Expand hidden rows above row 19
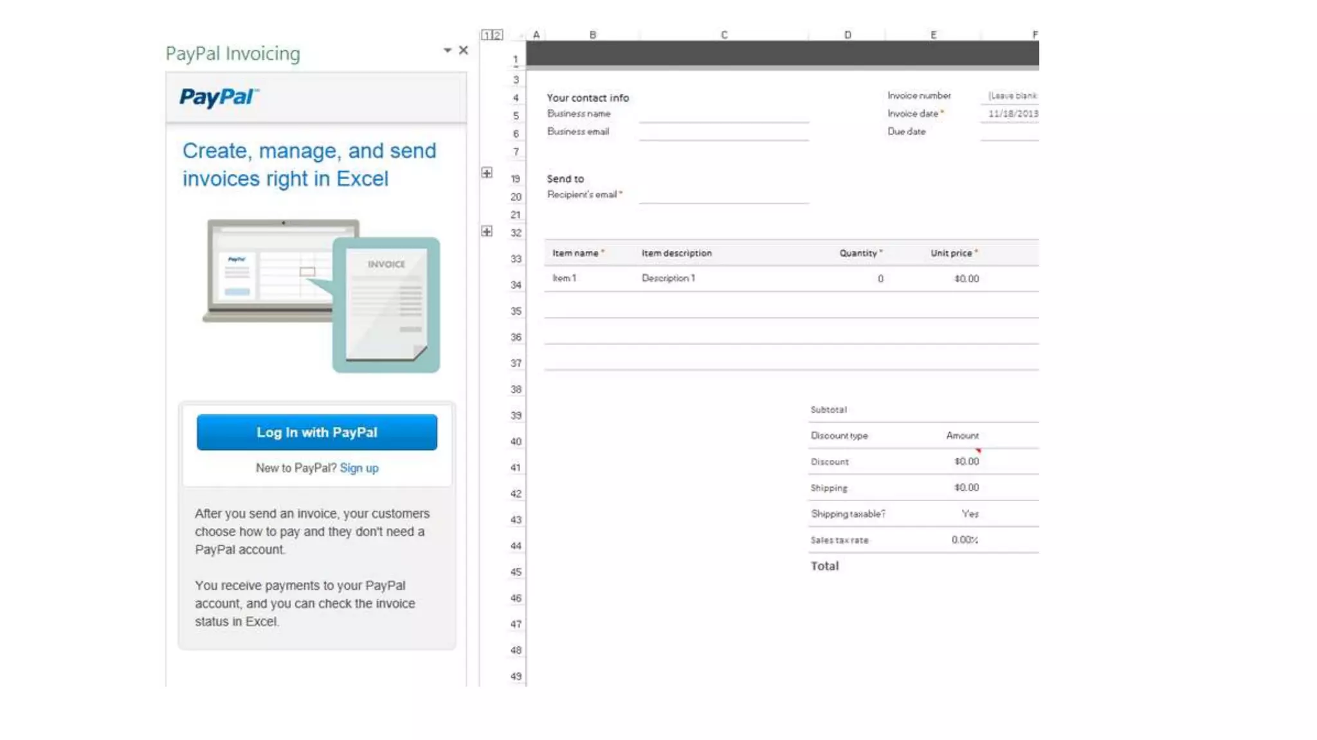This screenshot has width=1317, height=740. pyautogui.click(x=487, y=173)
